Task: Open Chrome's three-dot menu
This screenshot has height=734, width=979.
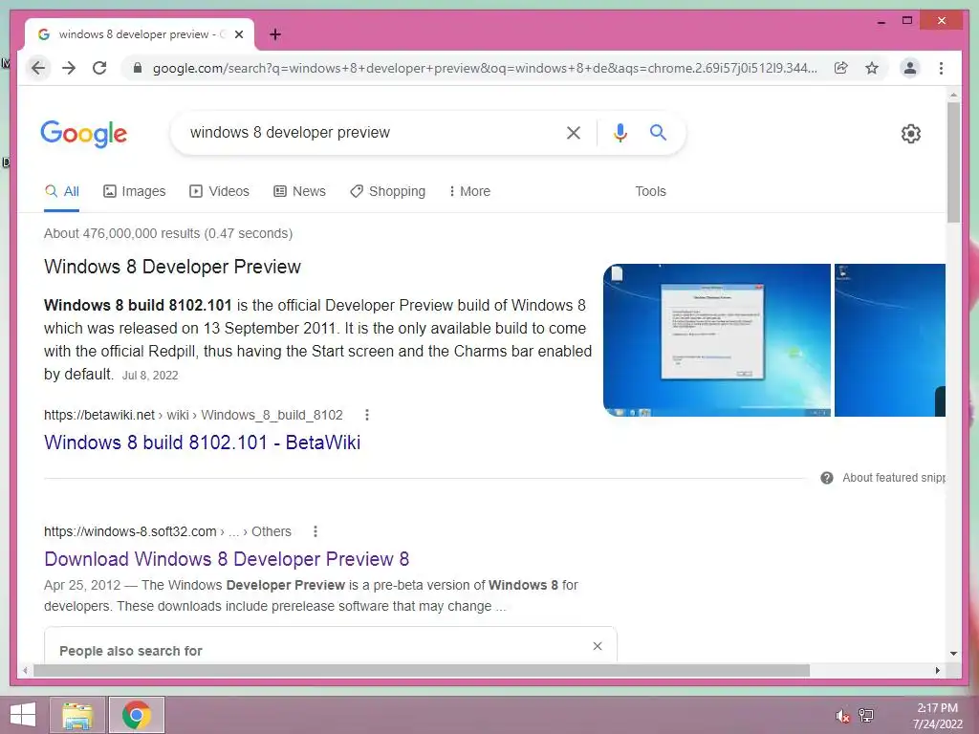Action: pyautogui.click(x=941, y=68)
